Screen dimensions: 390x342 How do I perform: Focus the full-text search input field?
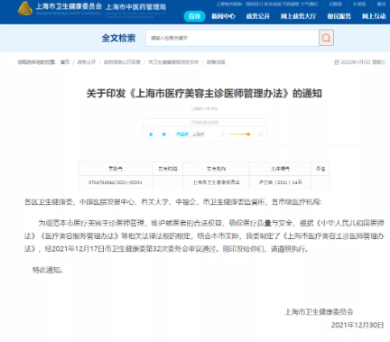coord(232,38)
